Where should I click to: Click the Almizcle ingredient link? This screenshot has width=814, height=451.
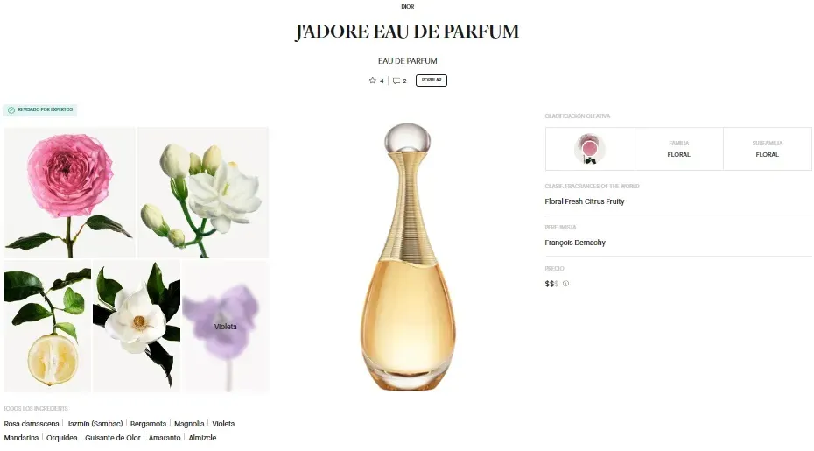pyautogui.click(x=202, y=438)
